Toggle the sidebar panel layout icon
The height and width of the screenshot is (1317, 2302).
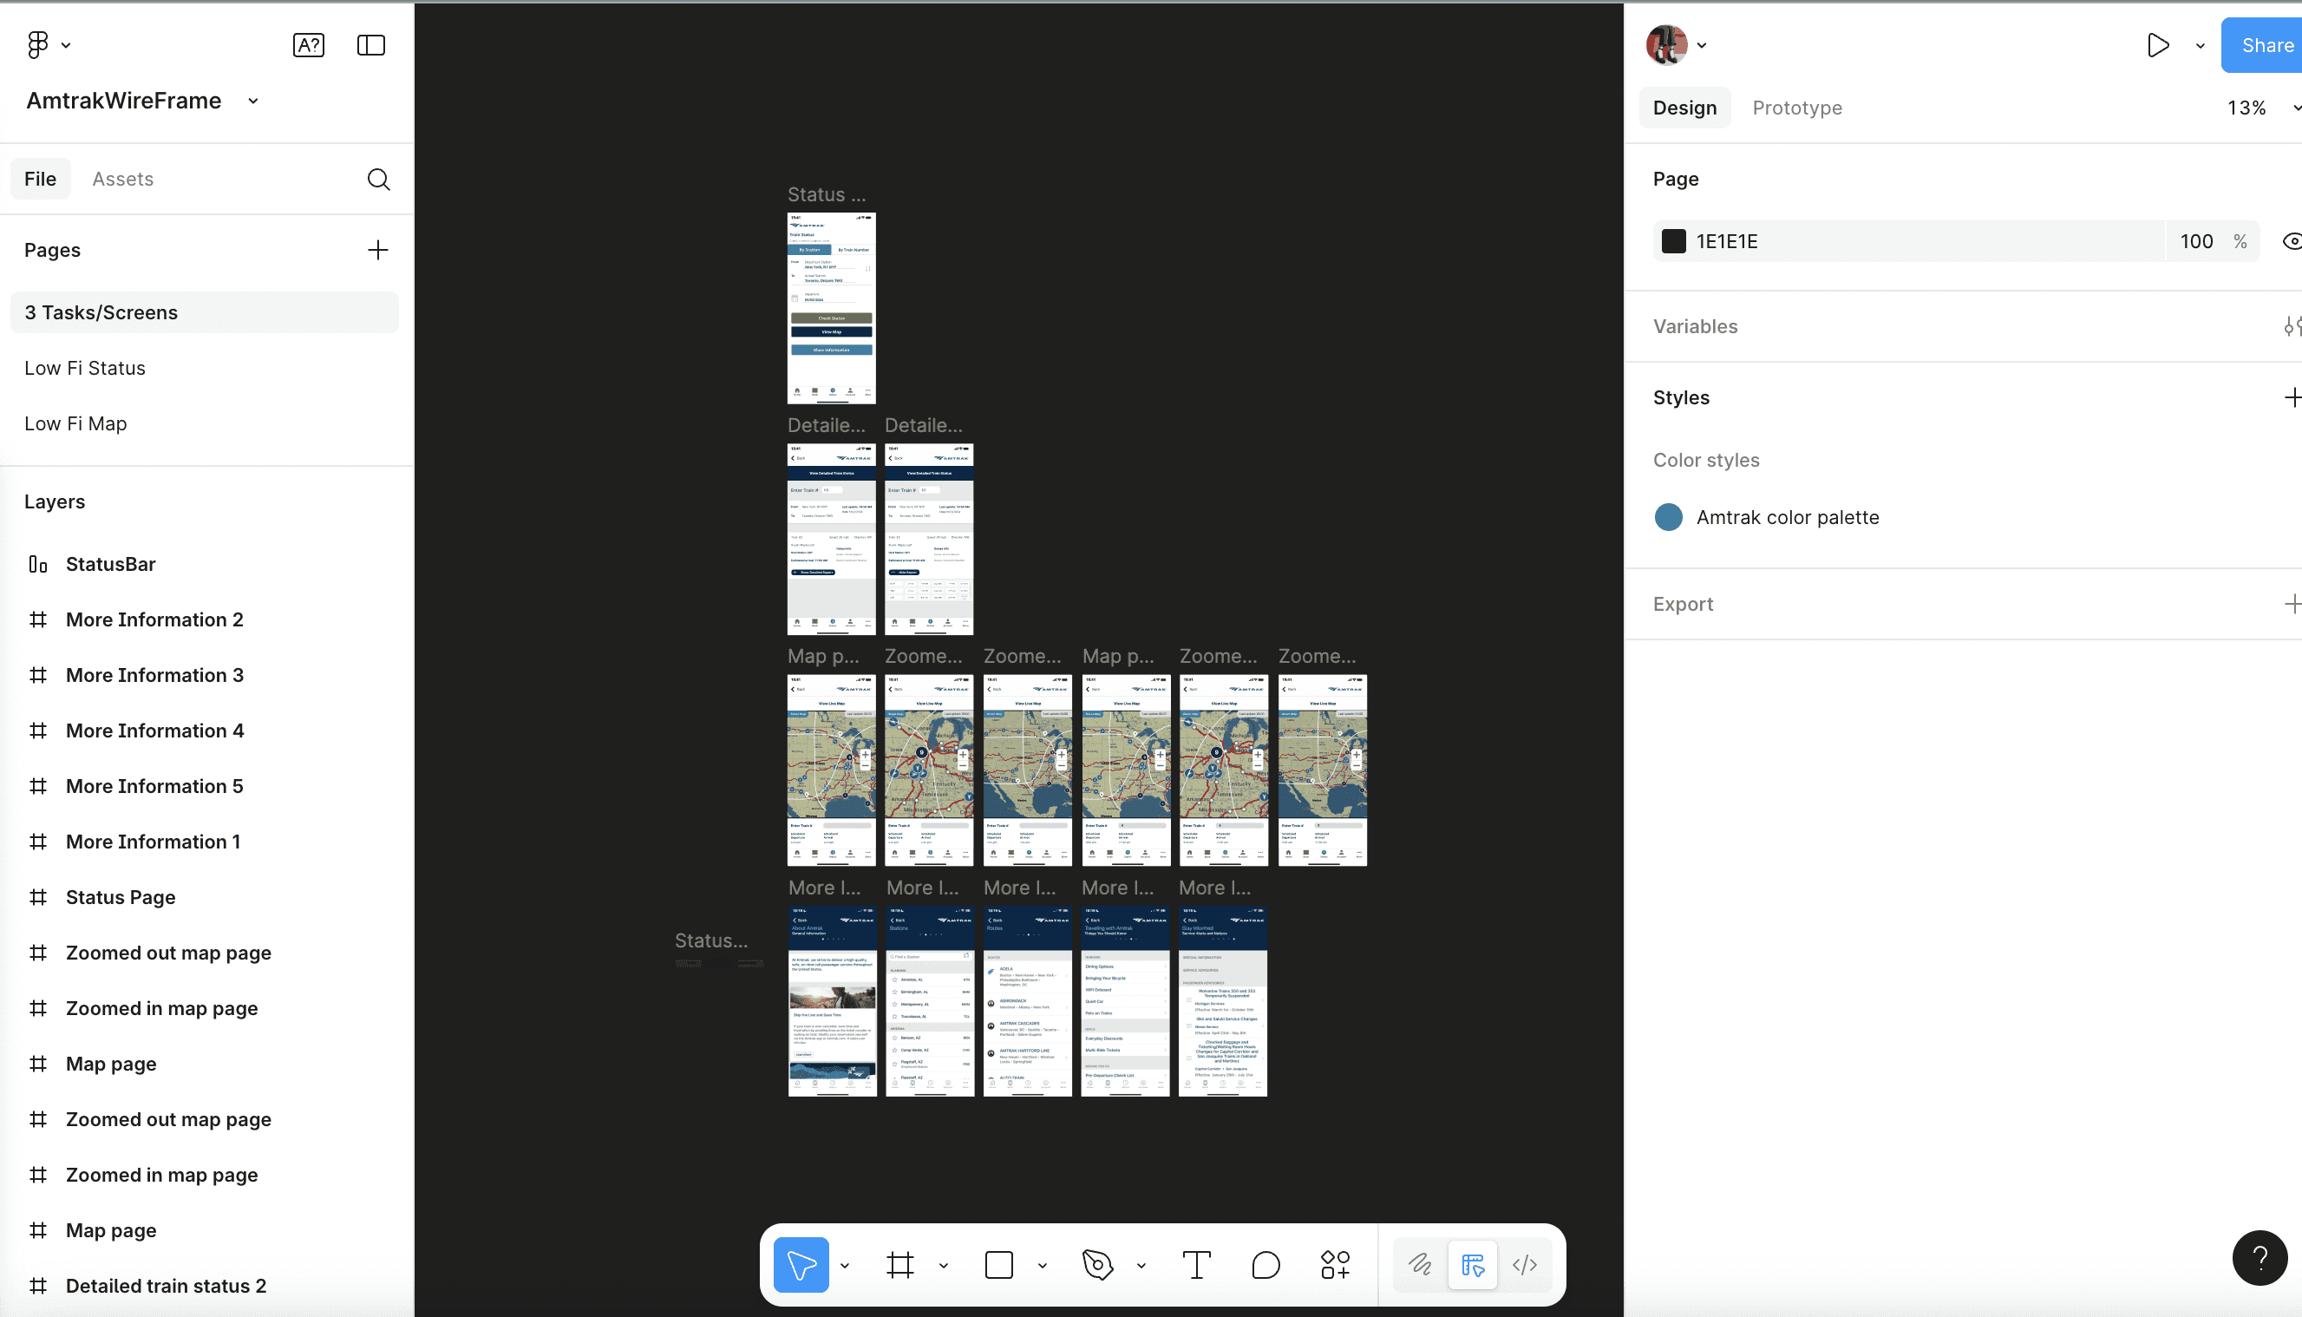click(370, 45)
